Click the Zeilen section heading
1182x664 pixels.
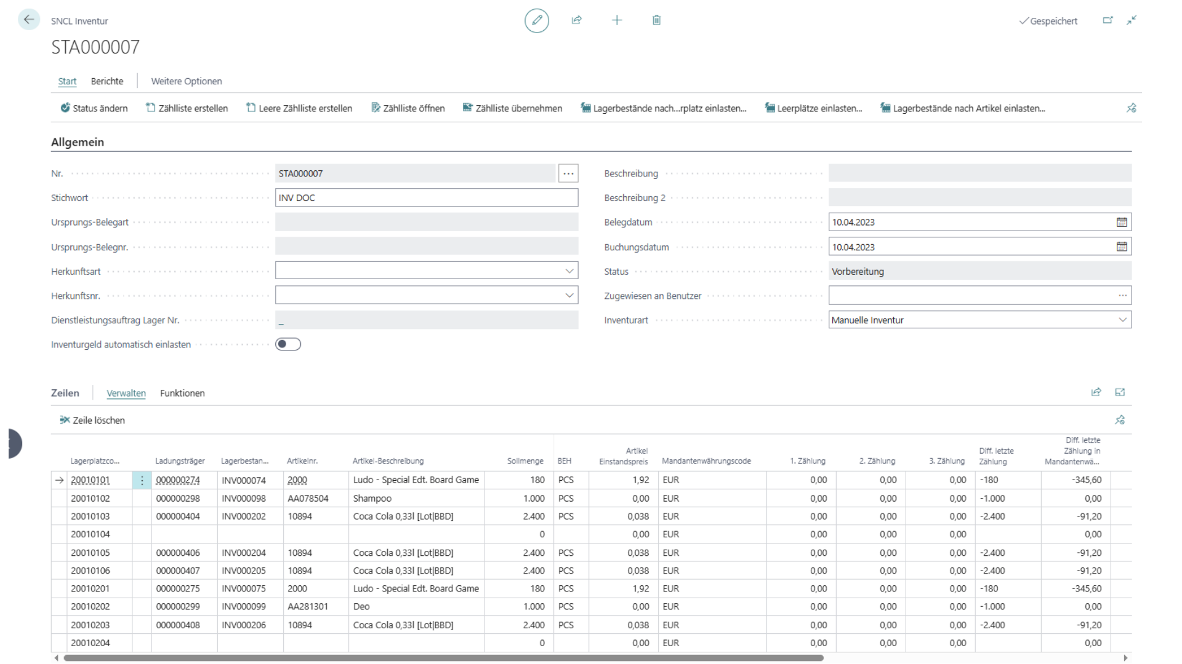pyautogui.click(x=65, y=393)
